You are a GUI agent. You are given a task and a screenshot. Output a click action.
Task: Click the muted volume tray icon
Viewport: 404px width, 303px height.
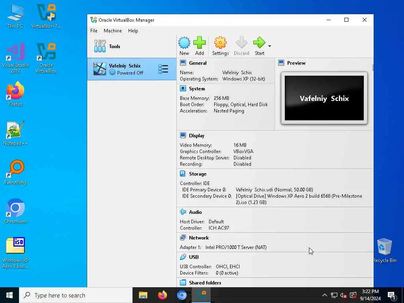click(x=343, y=295)
